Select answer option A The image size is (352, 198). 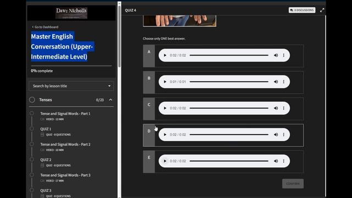(149, 56)
